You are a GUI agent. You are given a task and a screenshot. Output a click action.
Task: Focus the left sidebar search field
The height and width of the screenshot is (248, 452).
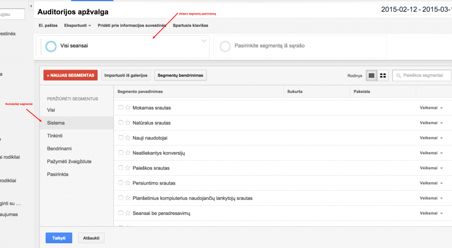12,14
